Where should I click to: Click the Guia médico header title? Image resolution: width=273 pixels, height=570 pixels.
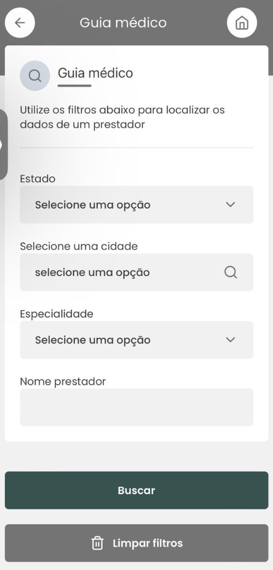click(x=123, y=22)
